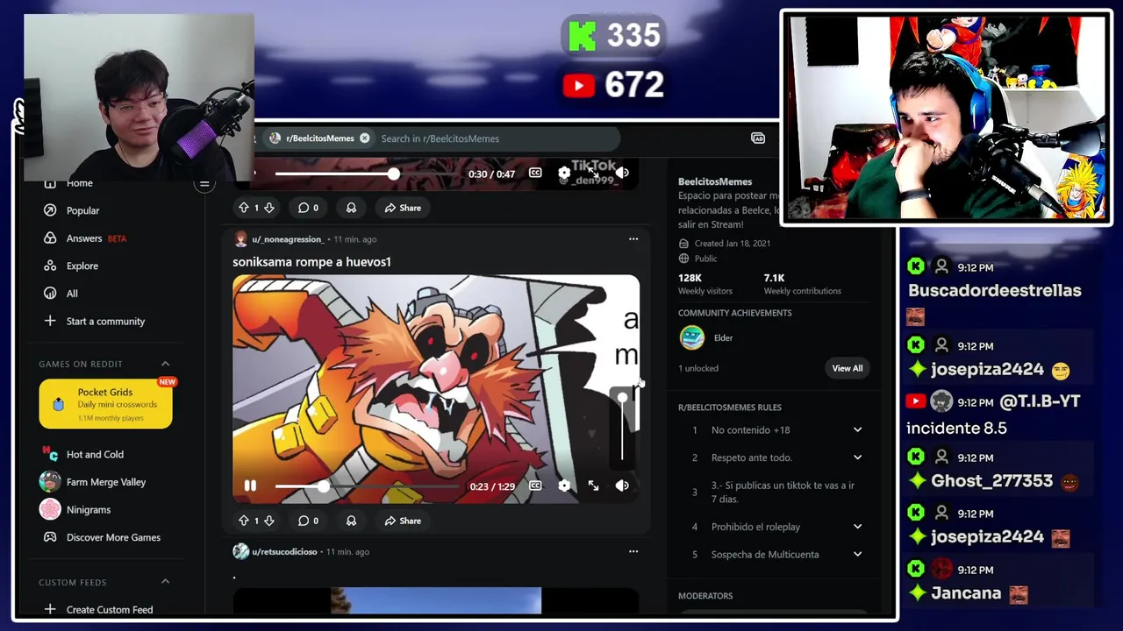Open the more-options menu for the u/retsucodicioso post
Screen dimensions: 1123x631
point(633,551)
